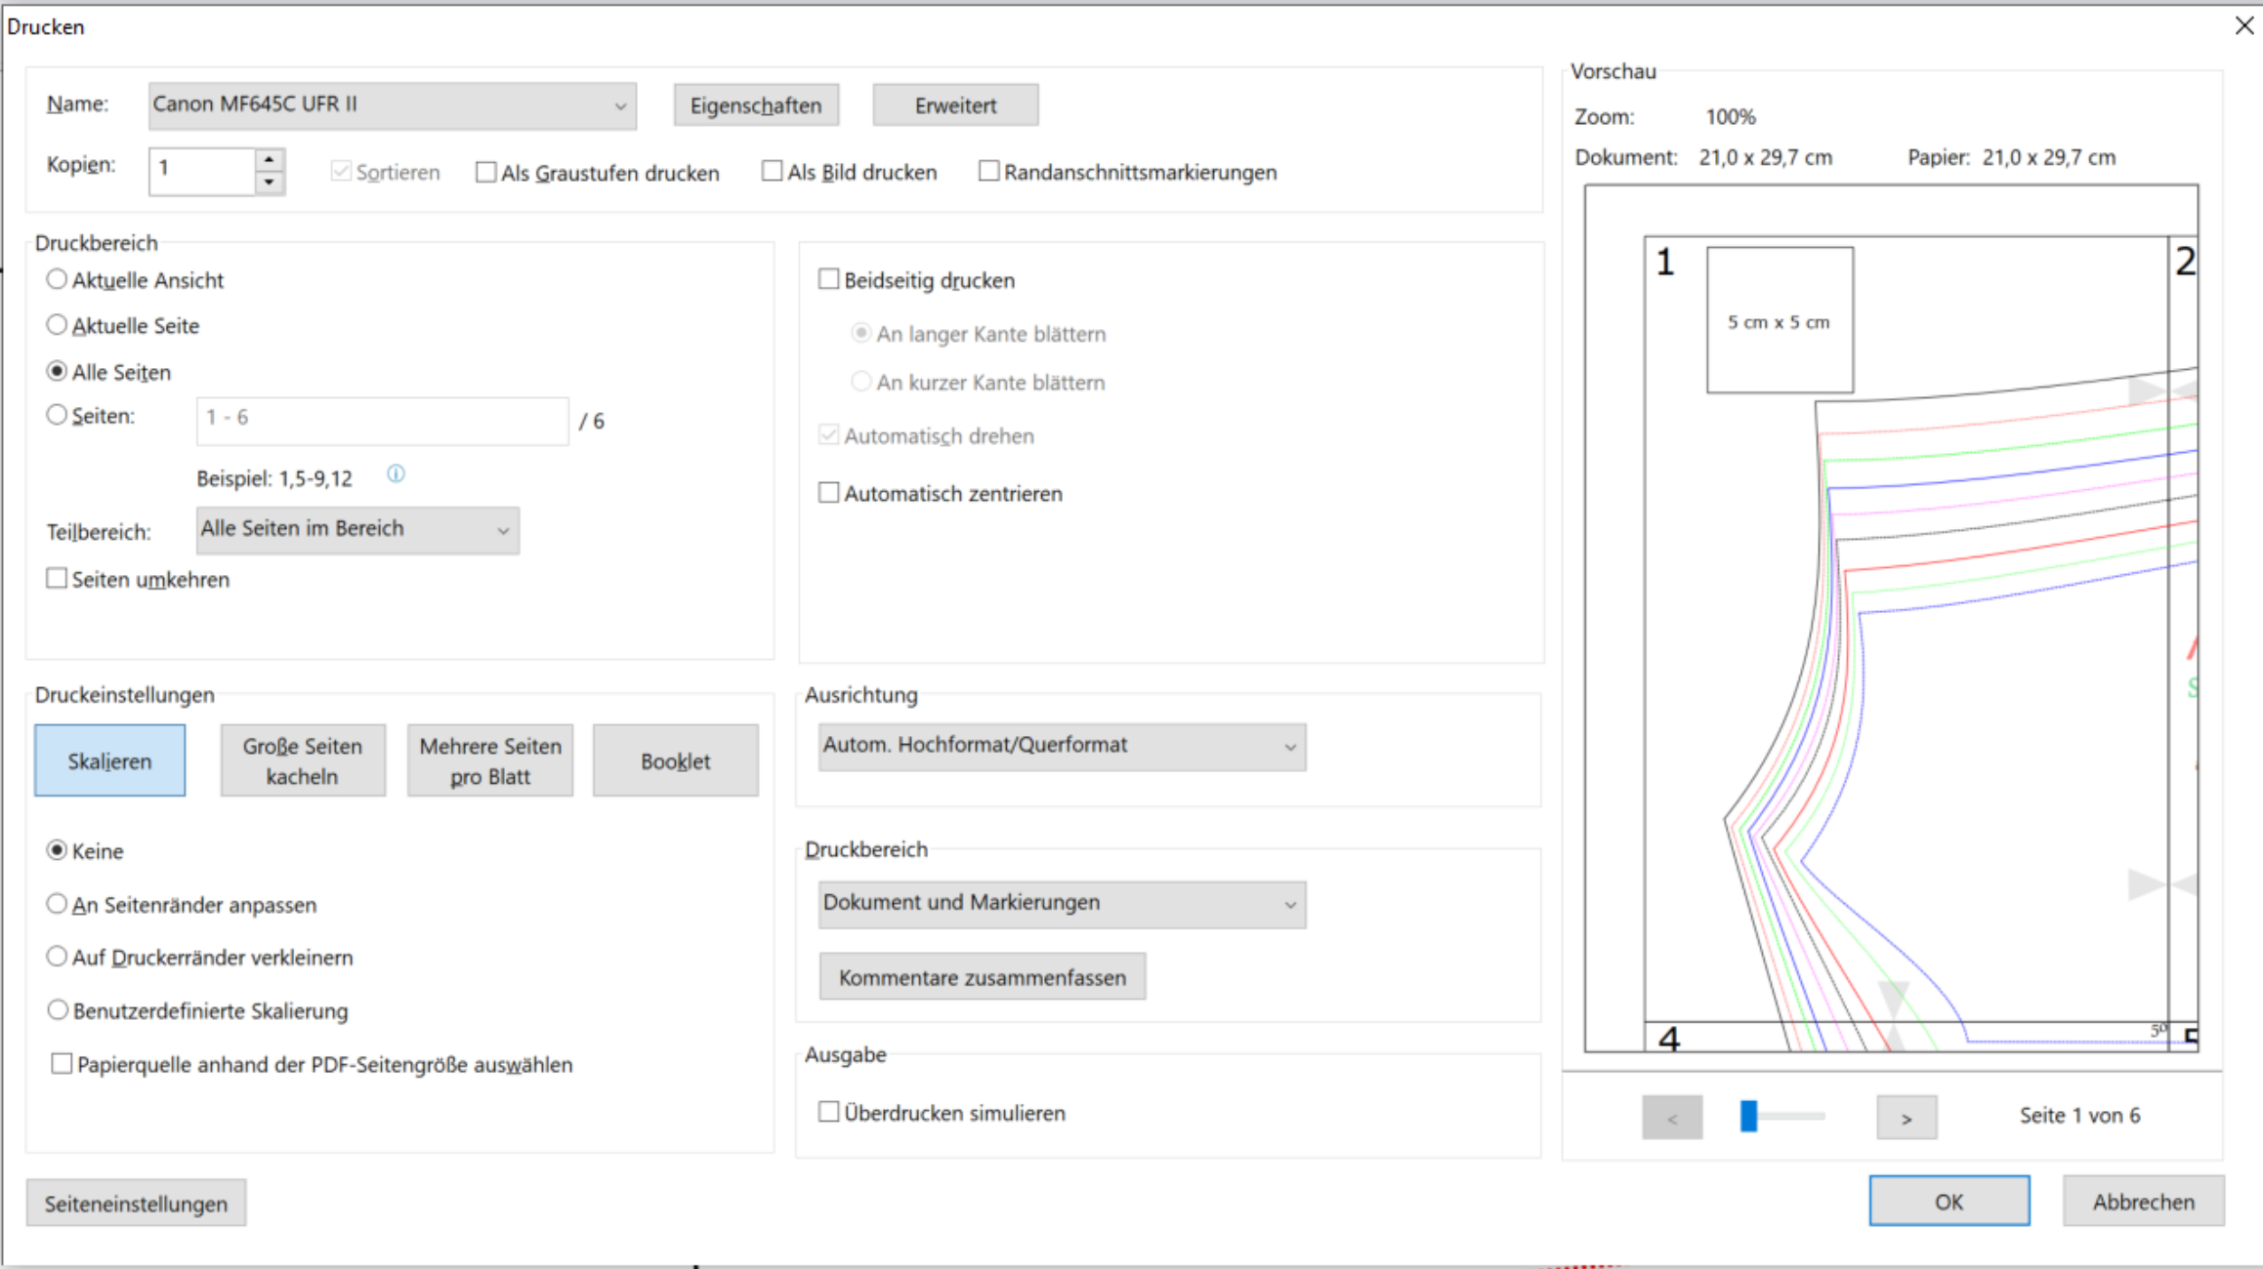Viewport: 2263px width, 1269px height.
Task: Click the Seiten range input field
Action: [x=382, y=420]
